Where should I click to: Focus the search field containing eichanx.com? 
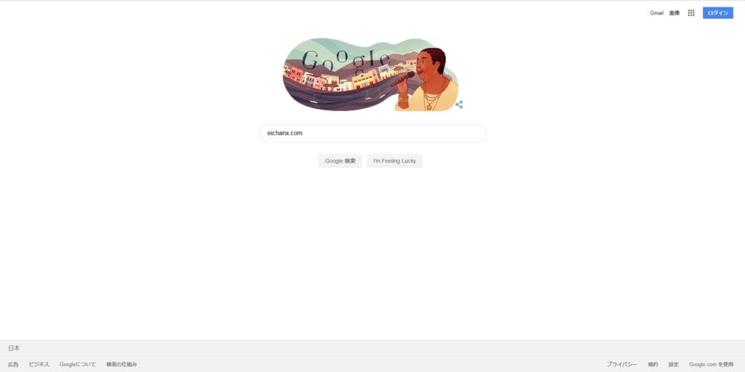(x=373, y=134)
